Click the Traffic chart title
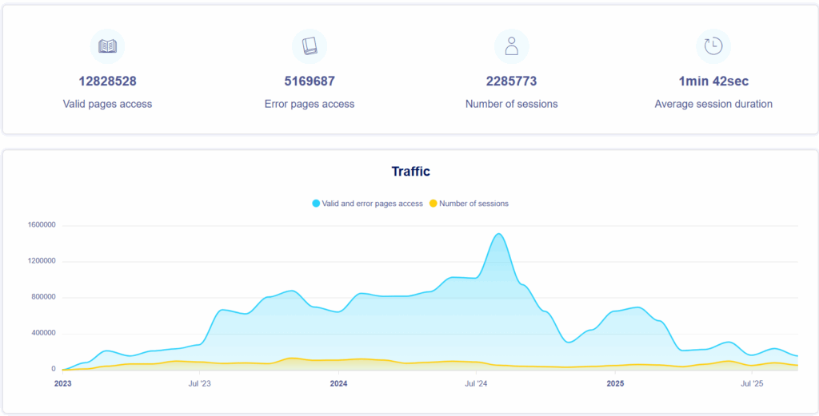This screenshot has width=819, height=416. tap(410, 171)
